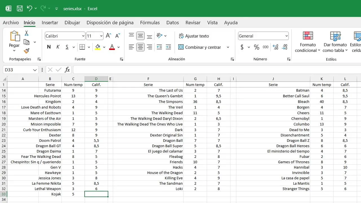Open the number format General dropdown
The width and height of the screenshot is (361, 203).
[287, 36]
